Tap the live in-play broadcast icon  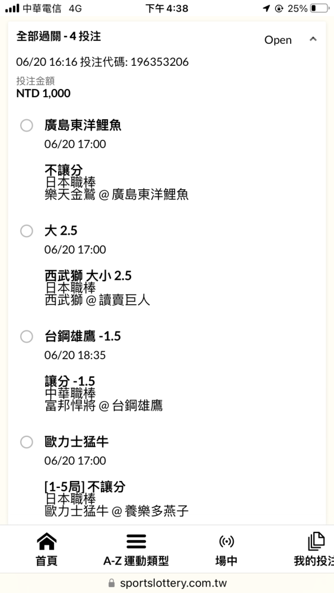pyautogui.click(x=226, y=541)
